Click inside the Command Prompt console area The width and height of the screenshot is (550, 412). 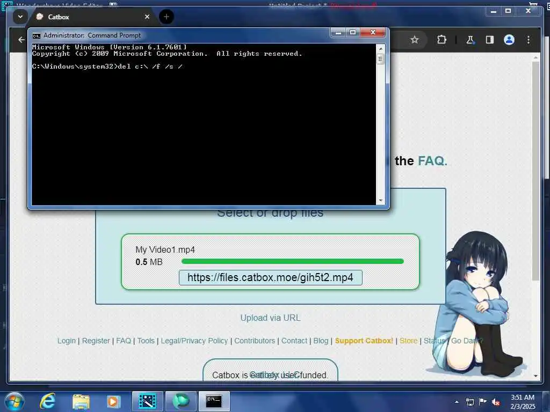coord(204,124)
